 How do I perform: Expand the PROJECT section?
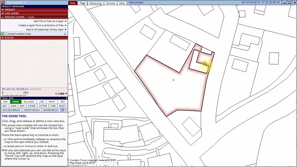(34, 9)
